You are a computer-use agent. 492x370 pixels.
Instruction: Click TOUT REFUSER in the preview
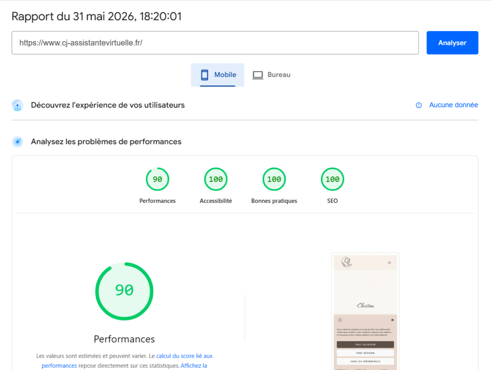365,353
